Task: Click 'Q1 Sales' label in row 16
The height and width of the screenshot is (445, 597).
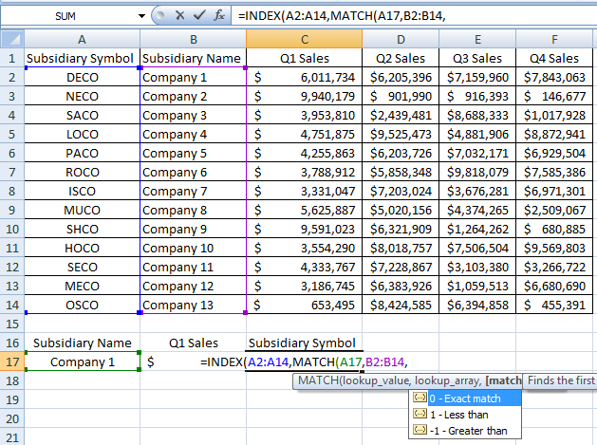Action: click(x=193, y=343)
